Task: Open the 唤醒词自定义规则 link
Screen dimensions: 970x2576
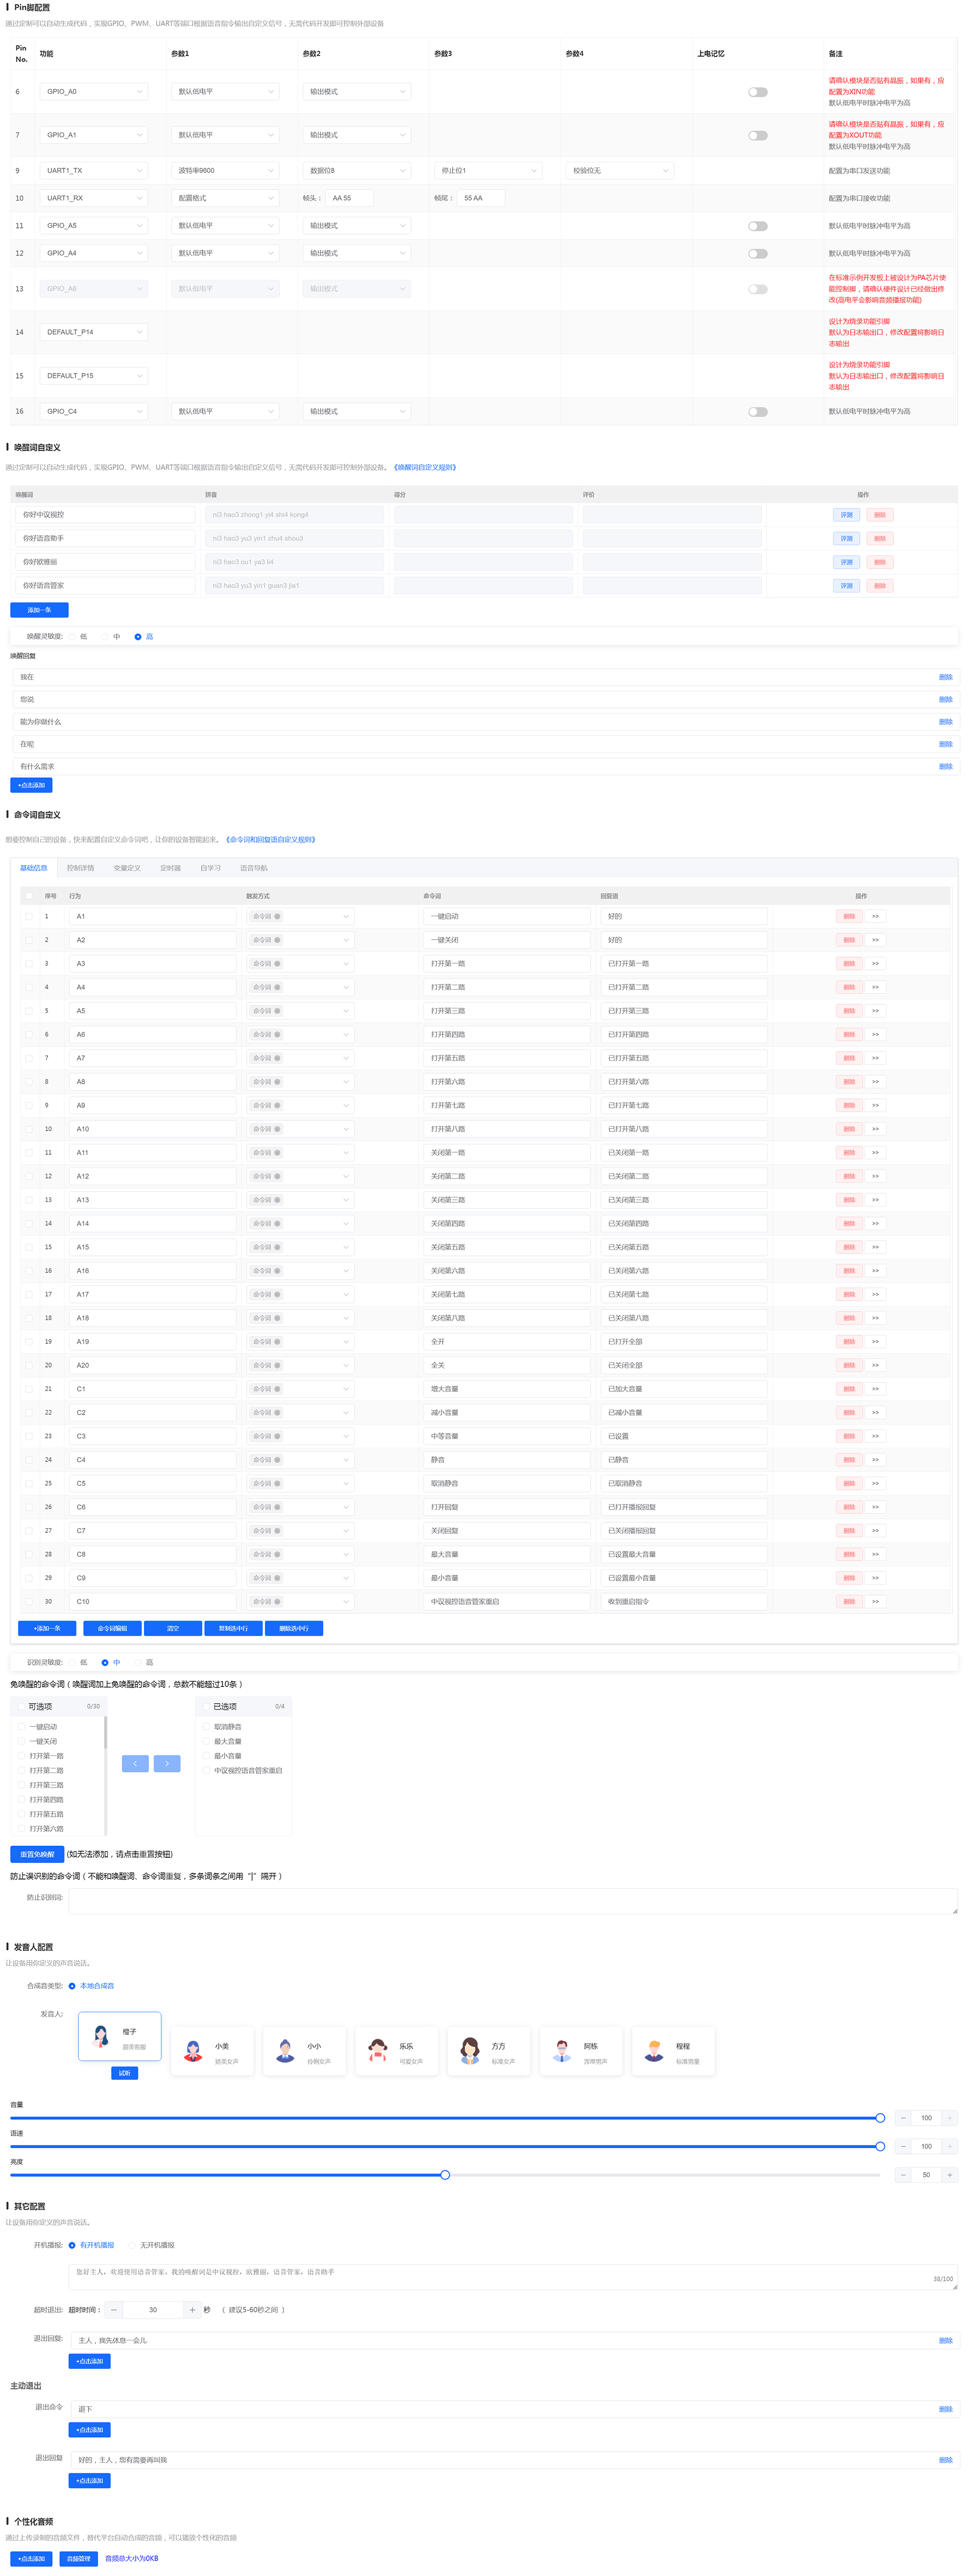Action: pos(425,467)
